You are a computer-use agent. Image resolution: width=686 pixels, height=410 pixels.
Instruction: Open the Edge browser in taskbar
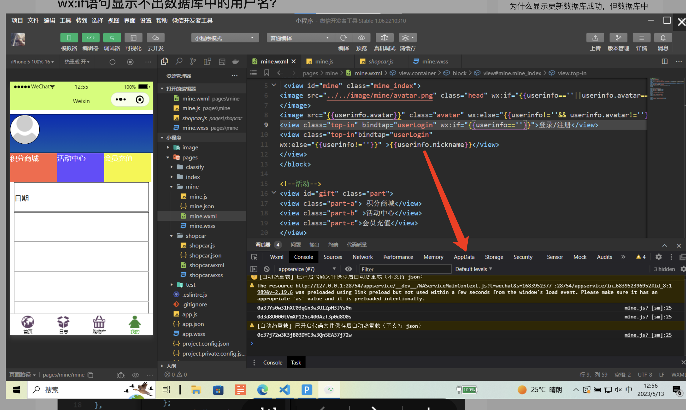tap(262, 390)
